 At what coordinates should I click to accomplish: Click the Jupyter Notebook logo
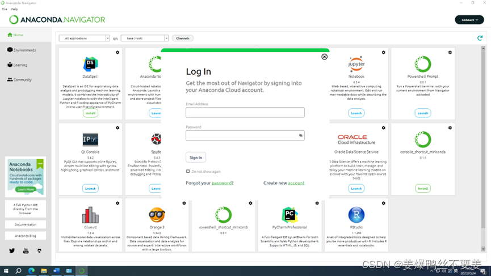pos(356,64)
